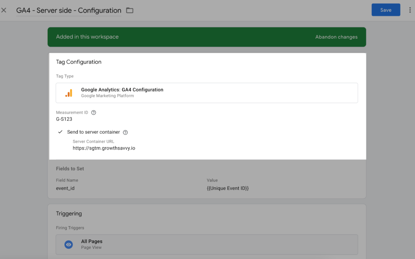Screen dimensions: 415x259
Task: Click the event_id field name
Action: click(x=65, y=188)
